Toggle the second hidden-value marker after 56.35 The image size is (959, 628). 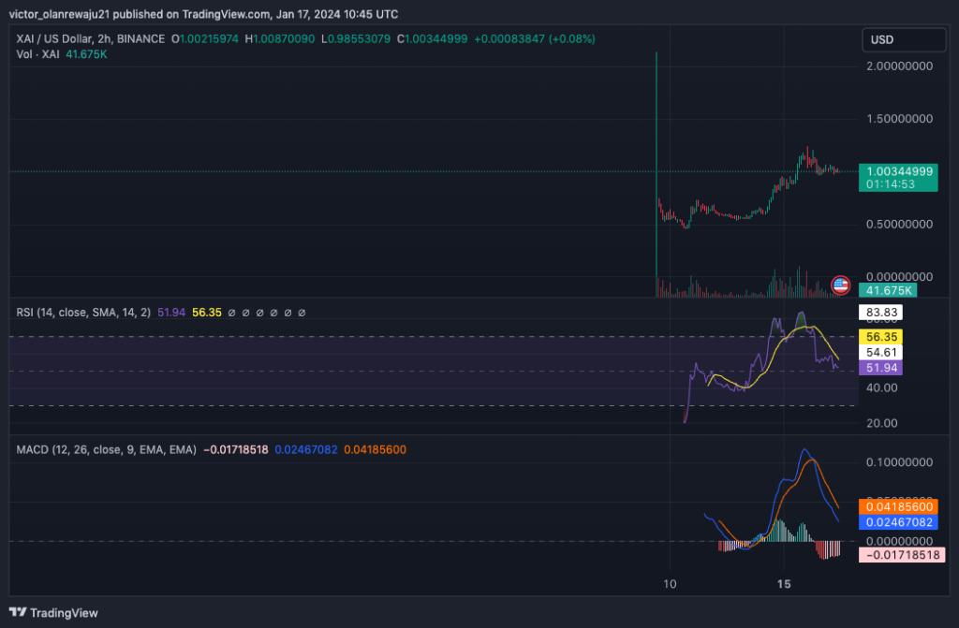point(245,313)
